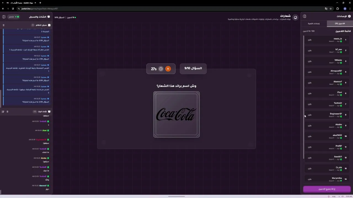Kick player Engineeer87 with طرد
Viewport: 353px width, 198px height.
309,115
